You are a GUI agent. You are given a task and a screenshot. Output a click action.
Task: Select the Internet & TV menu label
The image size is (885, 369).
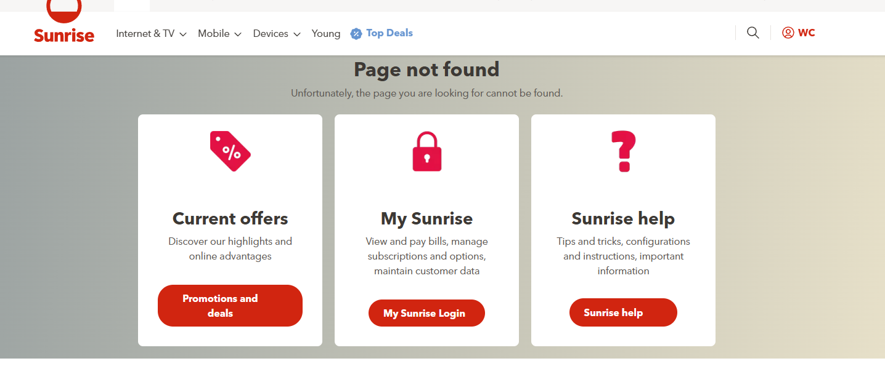coord(145,34)
